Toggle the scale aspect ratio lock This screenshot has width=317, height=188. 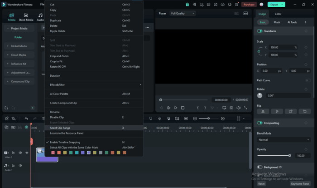pos(259,51)
